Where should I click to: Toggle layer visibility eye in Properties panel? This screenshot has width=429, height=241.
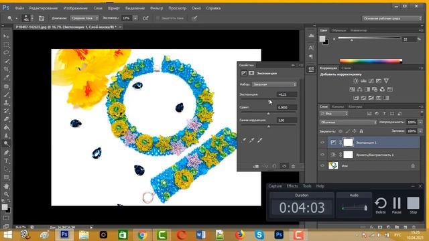point(284,166)
